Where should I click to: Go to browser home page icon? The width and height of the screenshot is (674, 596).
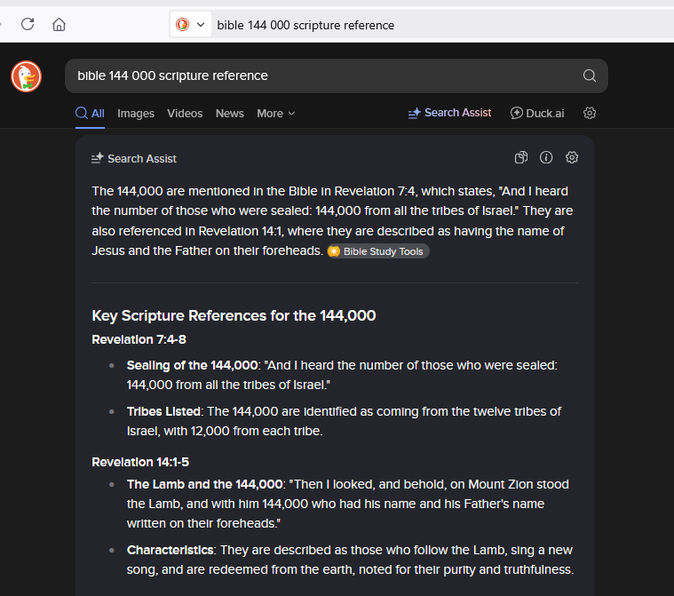[x=59, y=25]
